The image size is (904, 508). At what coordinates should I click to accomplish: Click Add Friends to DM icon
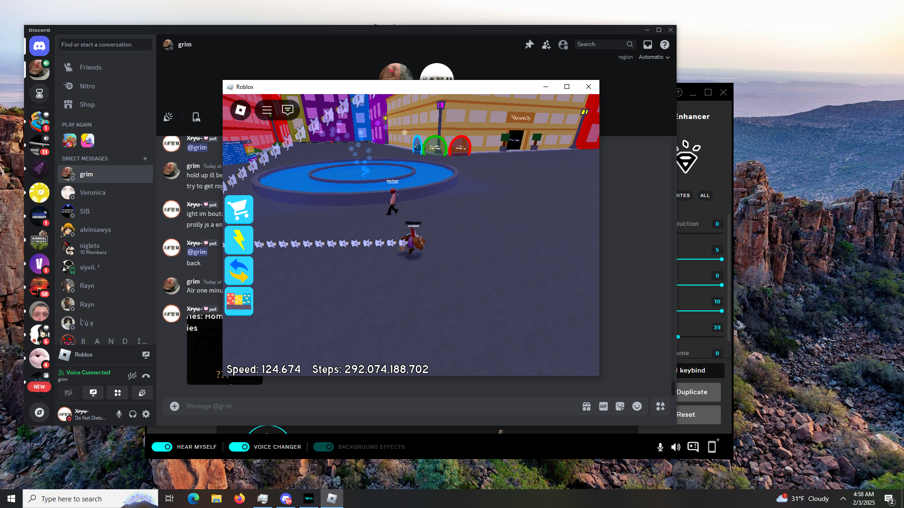(546, 44)
